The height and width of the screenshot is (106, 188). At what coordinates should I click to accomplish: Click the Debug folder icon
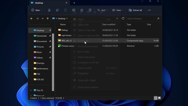click(x=59, y=30)
